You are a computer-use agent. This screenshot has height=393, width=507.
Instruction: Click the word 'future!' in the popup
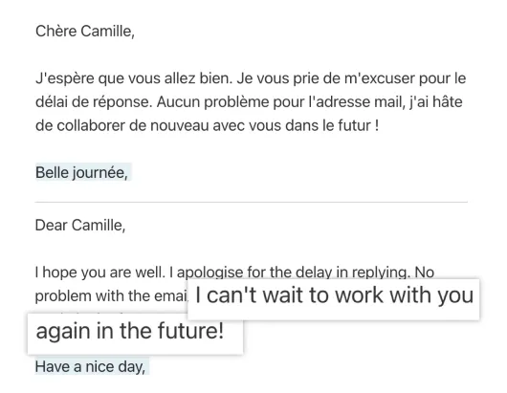point(190,331)
